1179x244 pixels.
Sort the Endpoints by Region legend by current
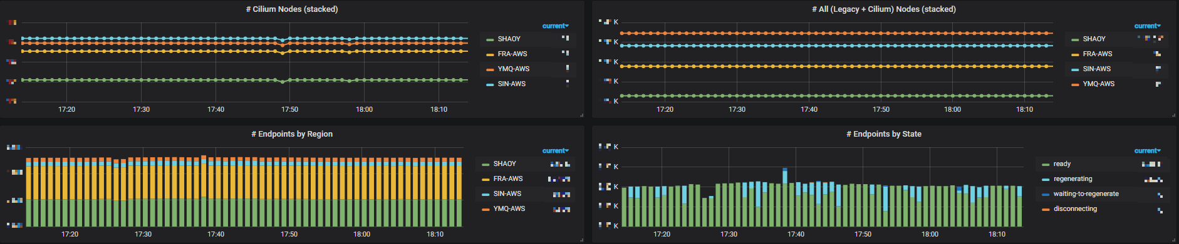tap(555, 151)
